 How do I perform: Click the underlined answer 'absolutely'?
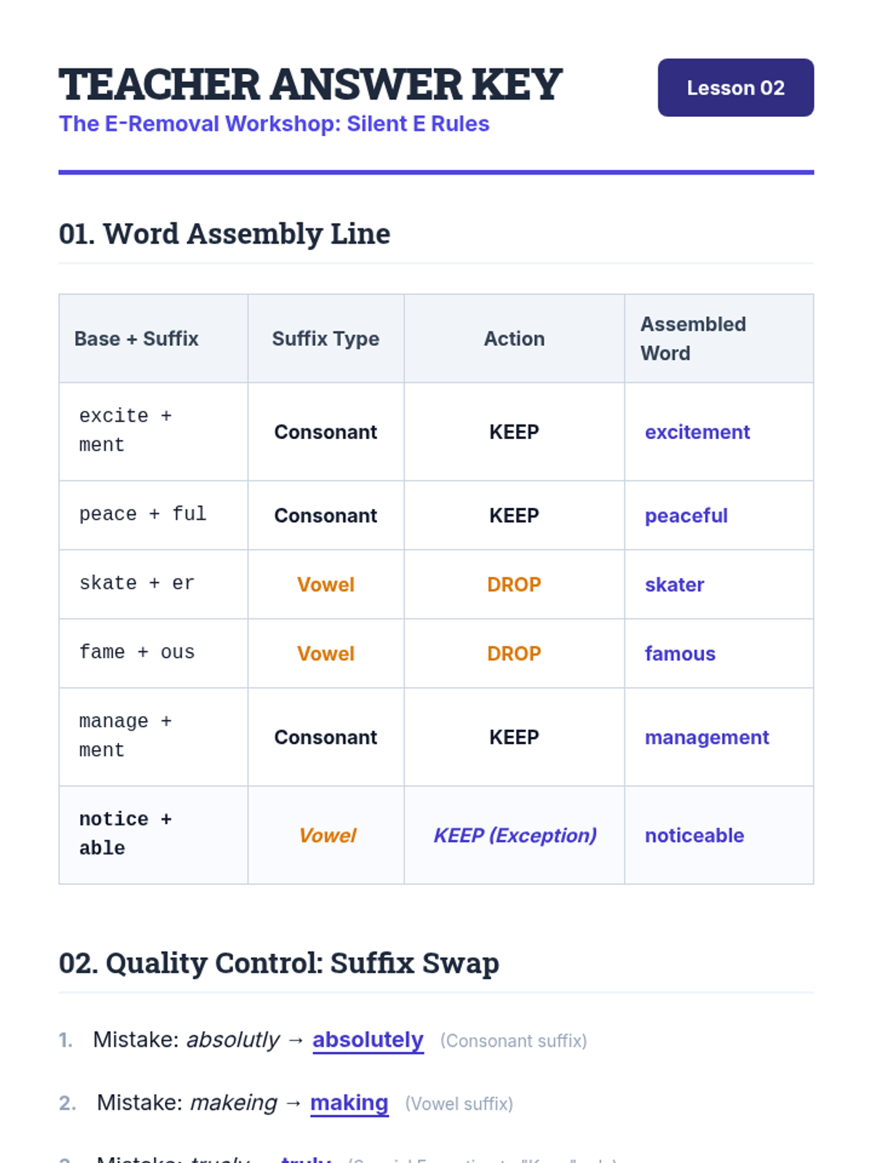point(368,1040)
